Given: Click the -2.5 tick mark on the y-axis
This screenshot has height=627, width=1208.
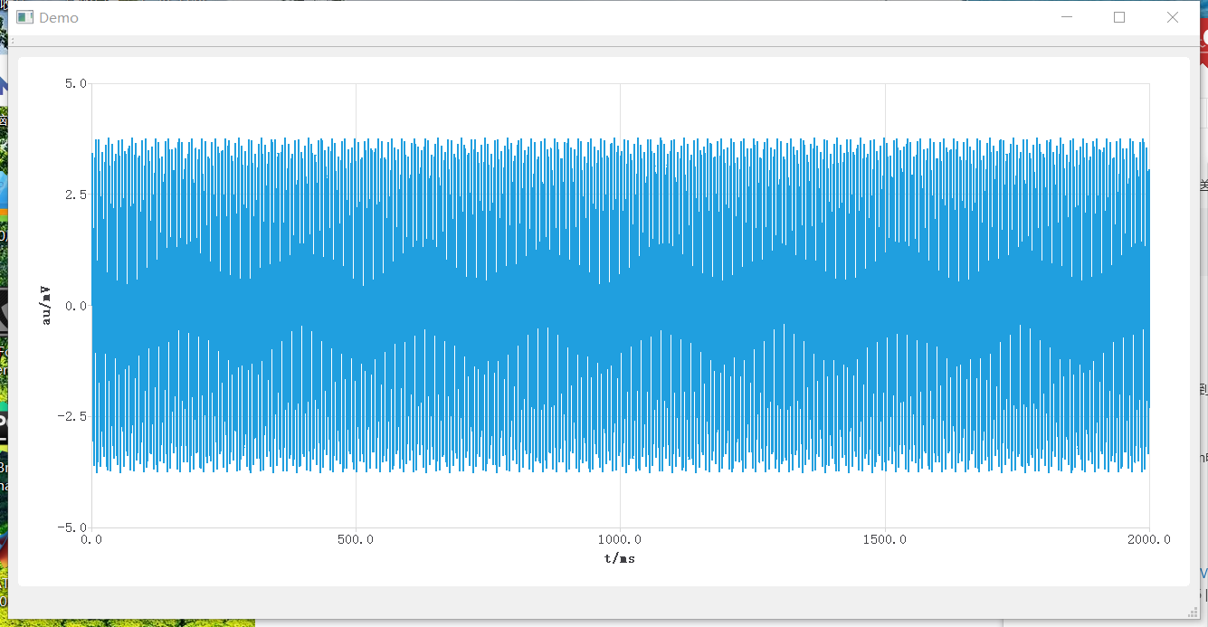Looking at the screenshot, I should [x=72, y=415].
